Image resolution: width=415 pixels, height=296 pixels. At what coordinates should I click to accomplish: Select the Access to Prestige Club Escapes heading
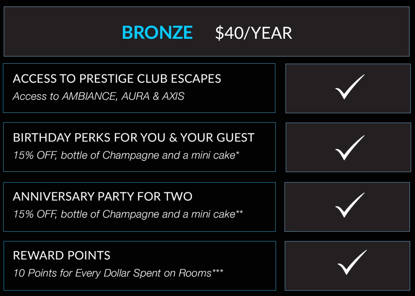pyautogui.click(x=117, y=79)
